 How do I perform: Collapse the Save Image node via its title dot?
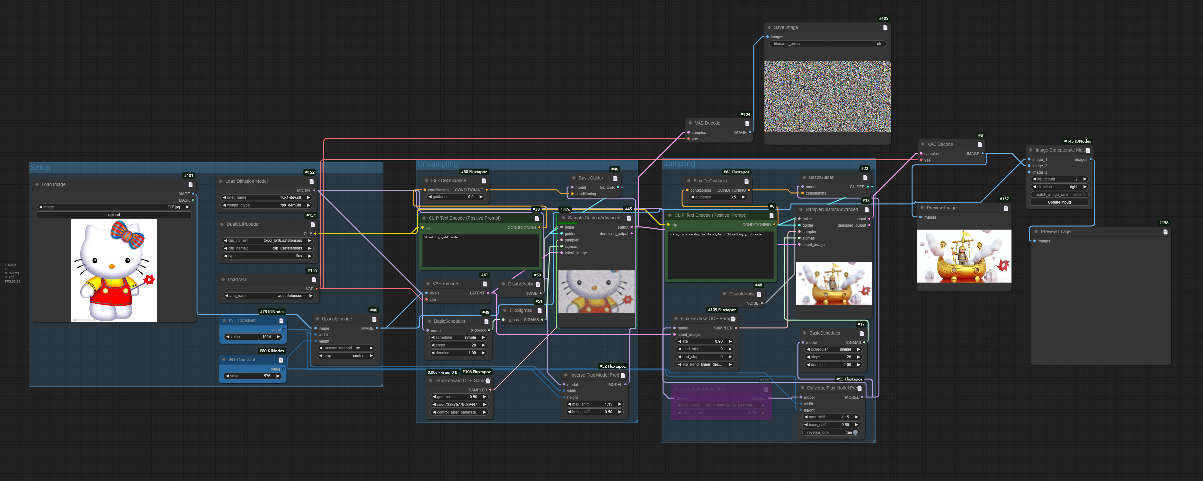[769, 27]
